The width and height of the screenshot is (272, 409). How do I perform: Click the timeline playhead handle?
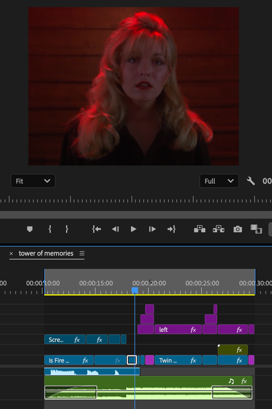point(135,290)
